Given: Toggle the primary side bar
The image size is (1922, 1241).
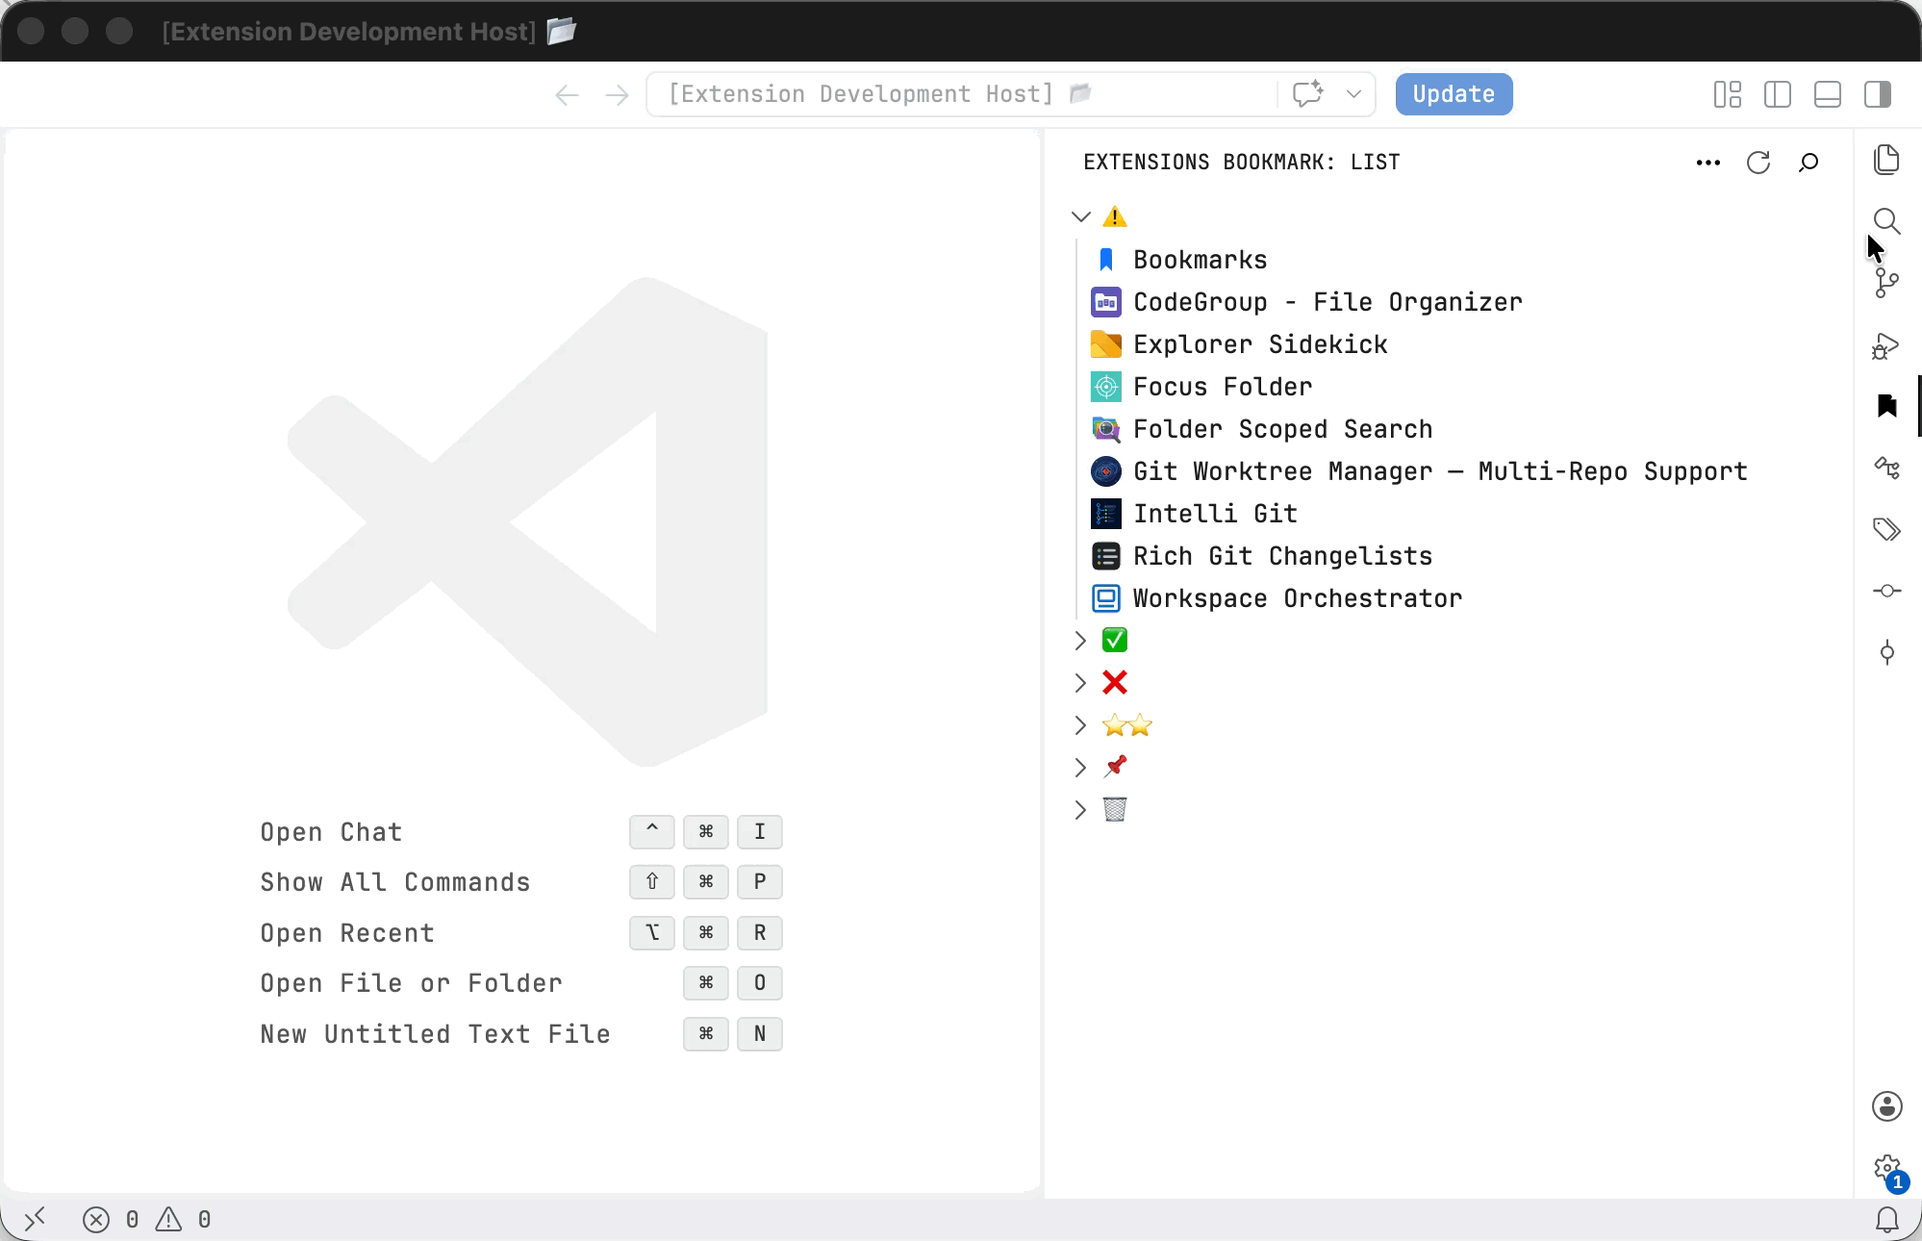Looking at the screenshot, I should 1778,94.
